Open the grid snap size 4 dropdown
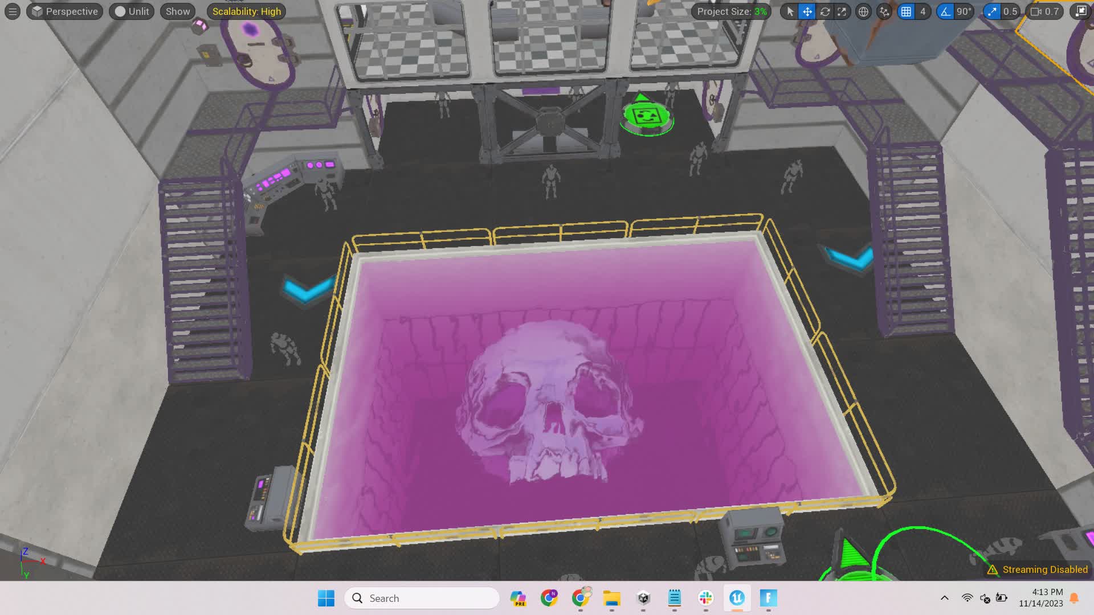Viewport: 1094px width, 615px height. [922, 11]
